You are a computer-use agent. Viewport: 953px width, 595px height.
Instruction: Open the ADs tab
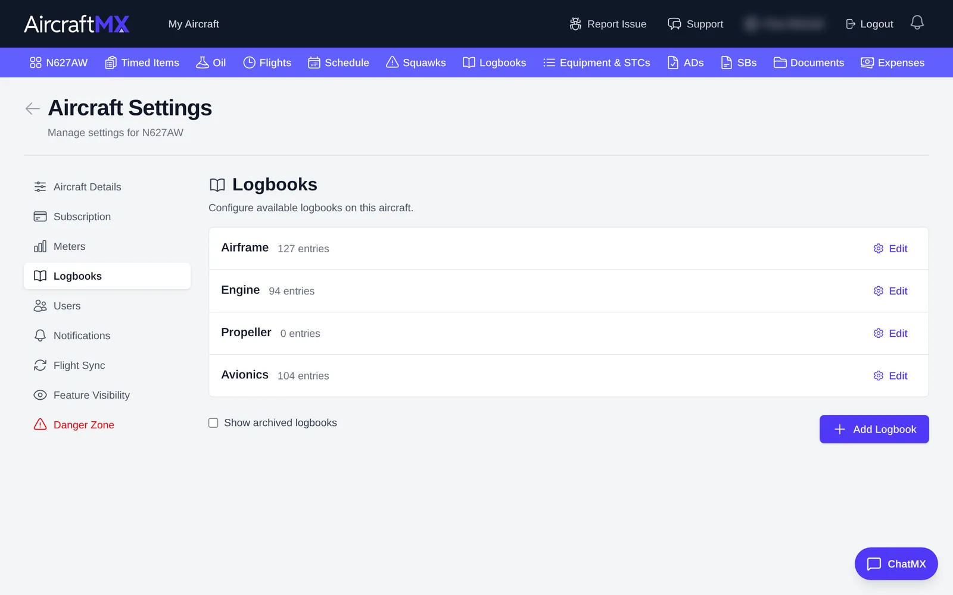pos(686,62)
